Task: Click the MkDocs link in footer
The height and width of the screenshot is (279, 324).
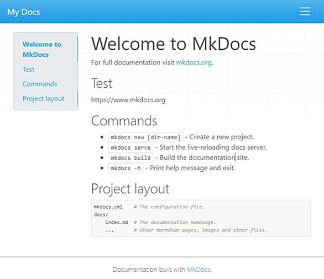Action: pyautogui.click(x=198, y=270)
